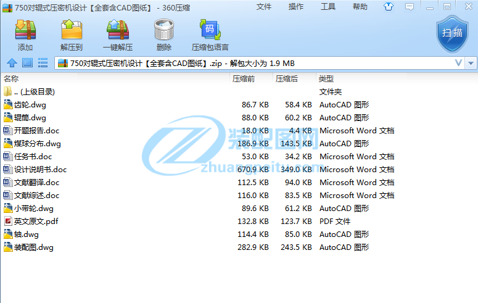Click the 解压到 (Extract to) icon

coord(72,35)
